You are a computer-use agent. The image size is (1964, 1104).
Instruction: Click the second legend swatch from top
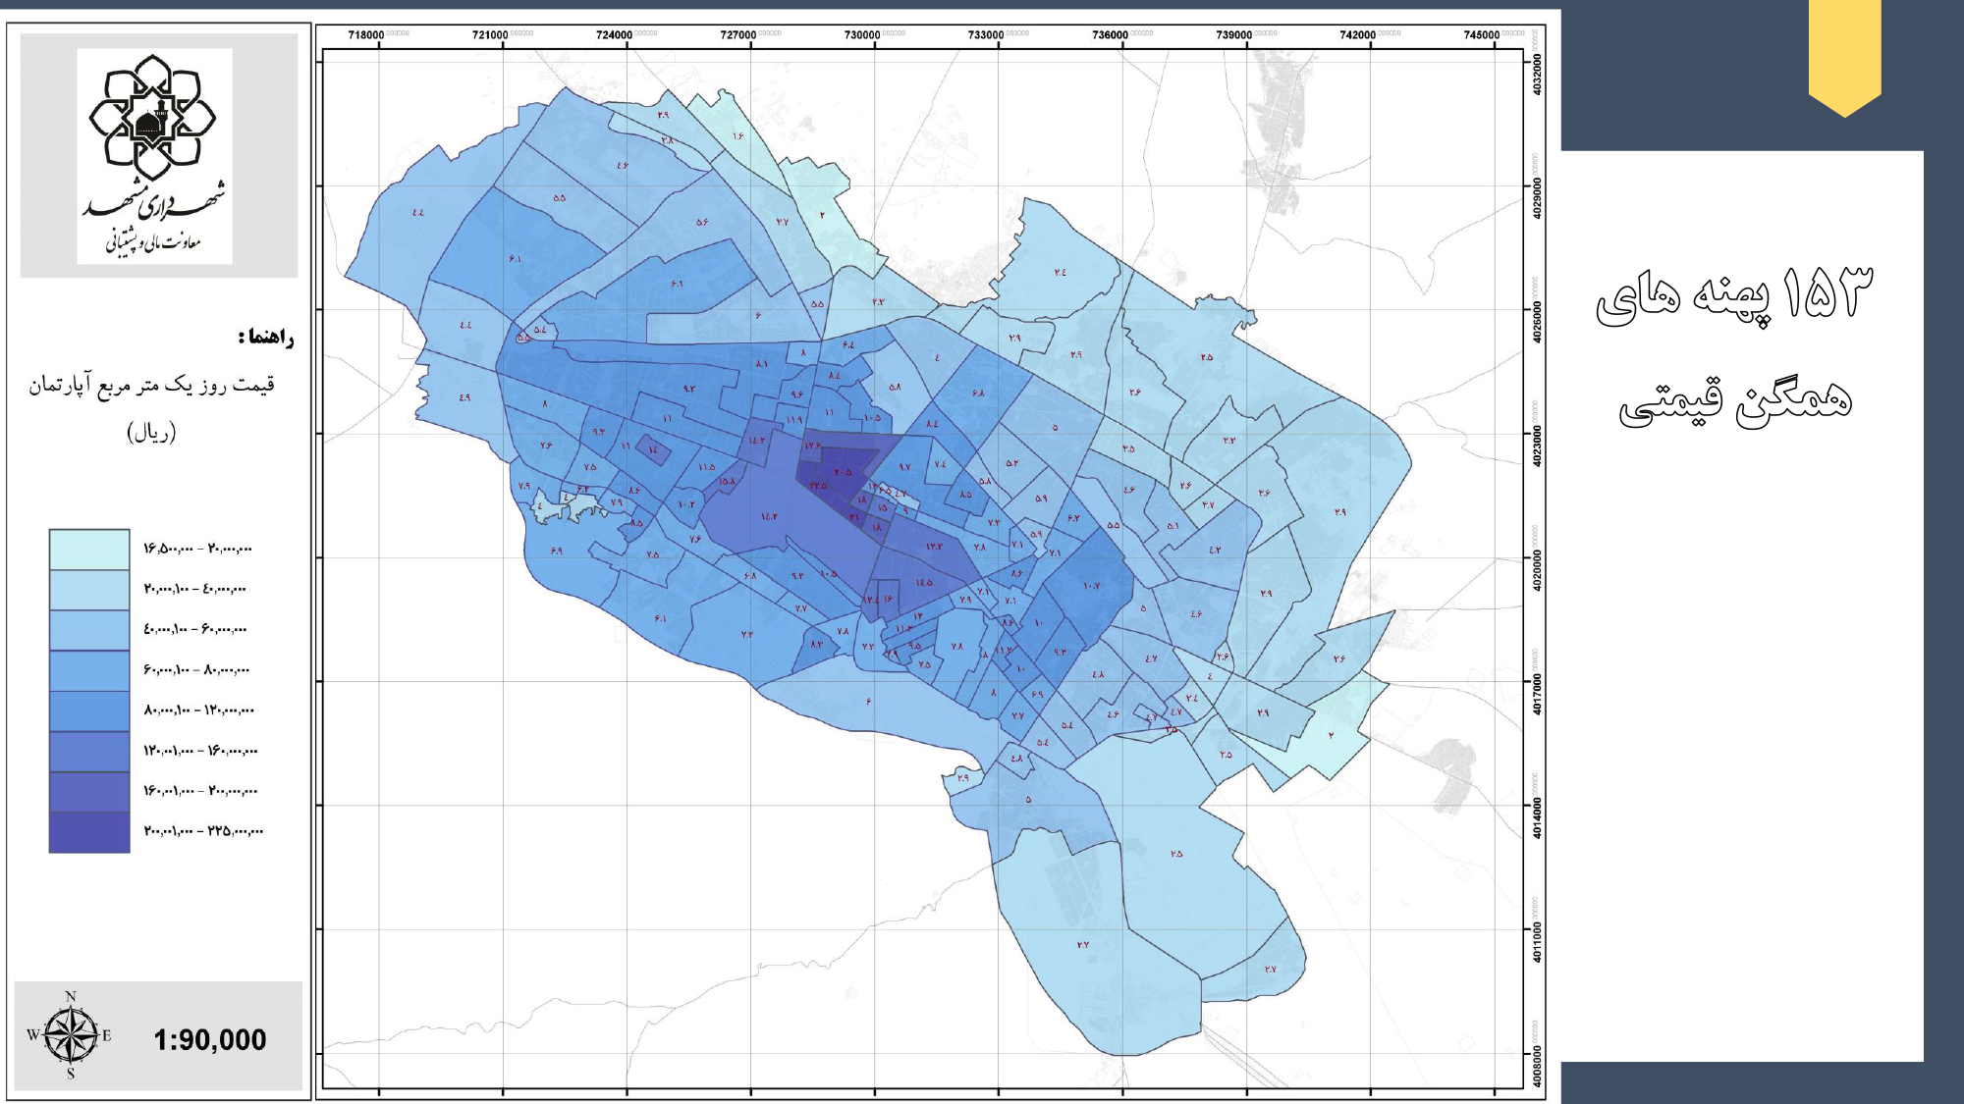89,589
